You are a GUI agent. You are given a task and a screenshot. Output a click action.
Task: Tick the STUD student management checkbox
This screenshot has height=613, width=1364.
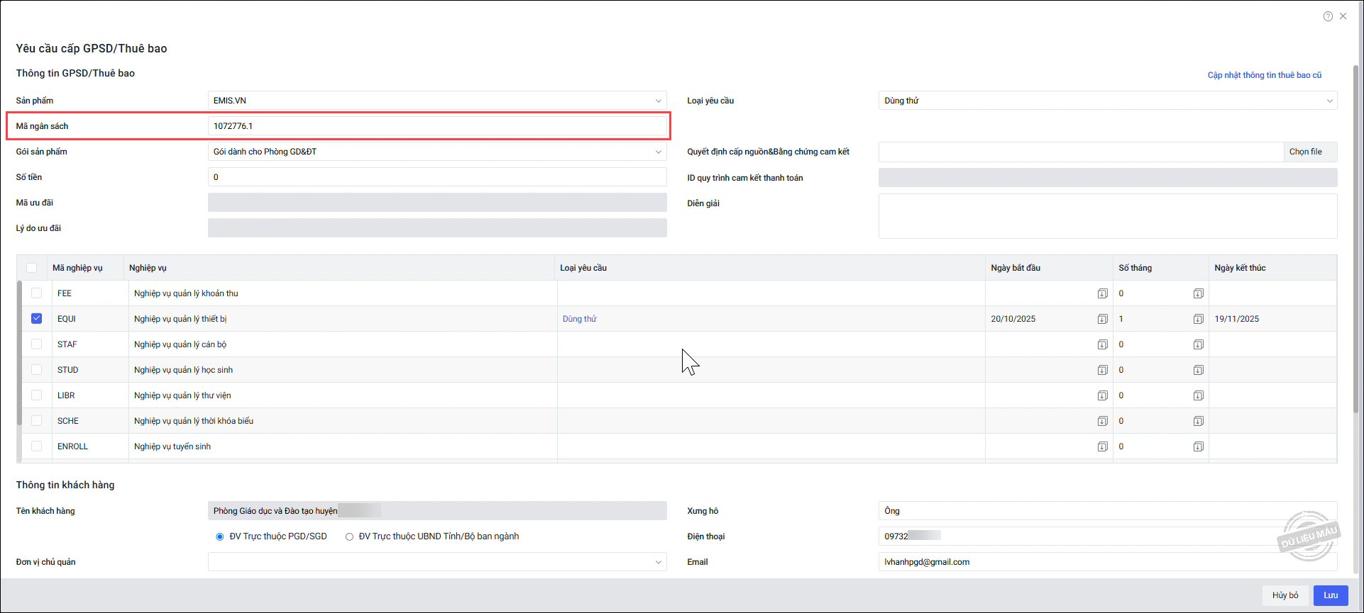click(37, 370)
